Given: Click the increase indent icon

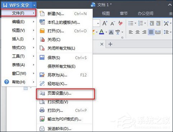Looking at the screenshot, I should pyautogui.click(x=158, y=23).
